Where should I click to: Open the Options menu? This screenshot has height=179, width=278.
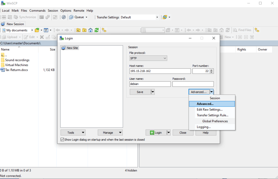(x=66, y=11)
